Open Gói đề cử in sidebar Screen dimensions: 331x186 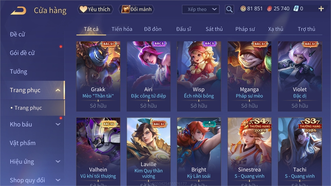22,53
